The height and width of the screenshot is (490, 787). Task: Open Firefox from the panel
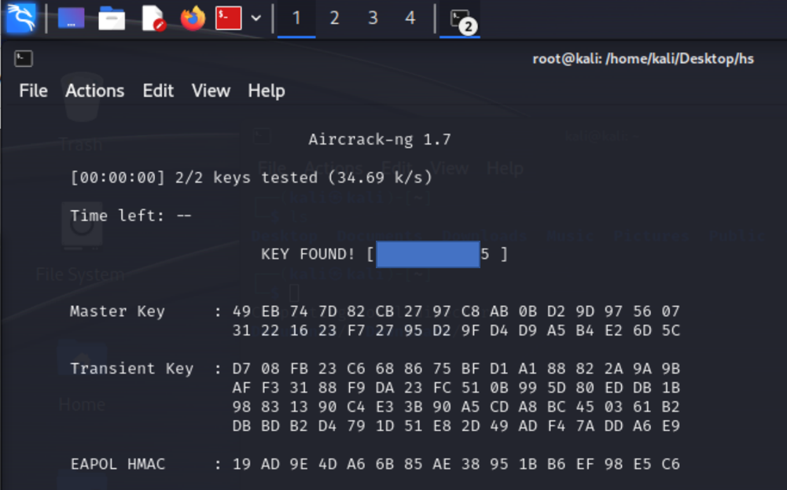pyautogui.click(x=193, y=18)
